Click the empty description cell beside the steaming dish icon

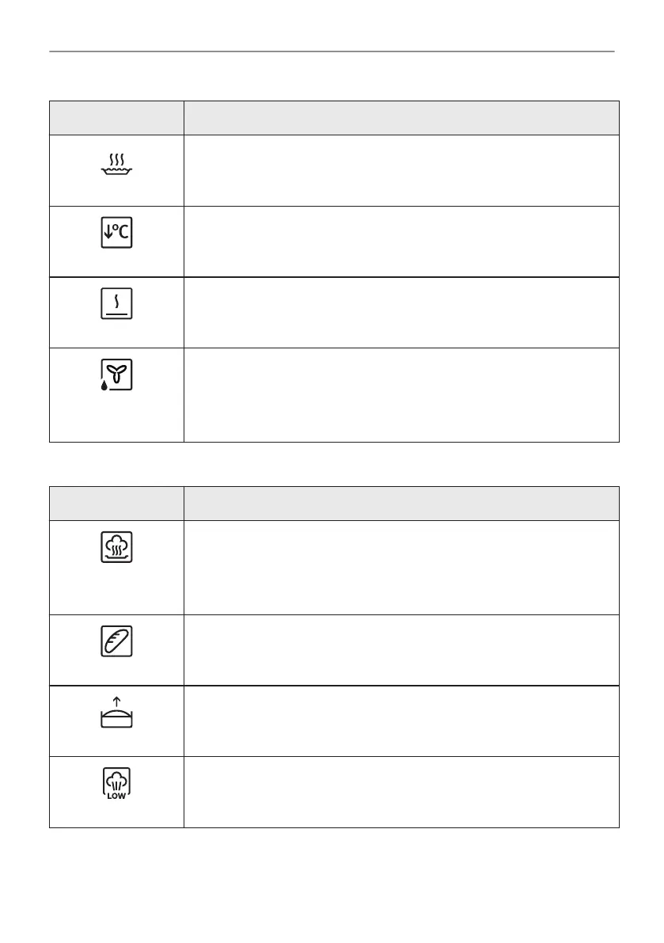coord(400,170)
